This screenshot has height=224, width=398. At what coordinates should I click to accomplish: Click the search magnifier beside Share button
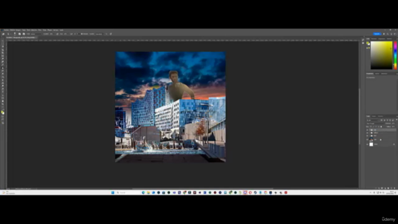point(387,34)
